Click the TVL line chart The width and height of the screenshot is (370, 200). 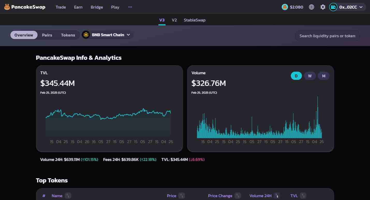tap(108, 123)
